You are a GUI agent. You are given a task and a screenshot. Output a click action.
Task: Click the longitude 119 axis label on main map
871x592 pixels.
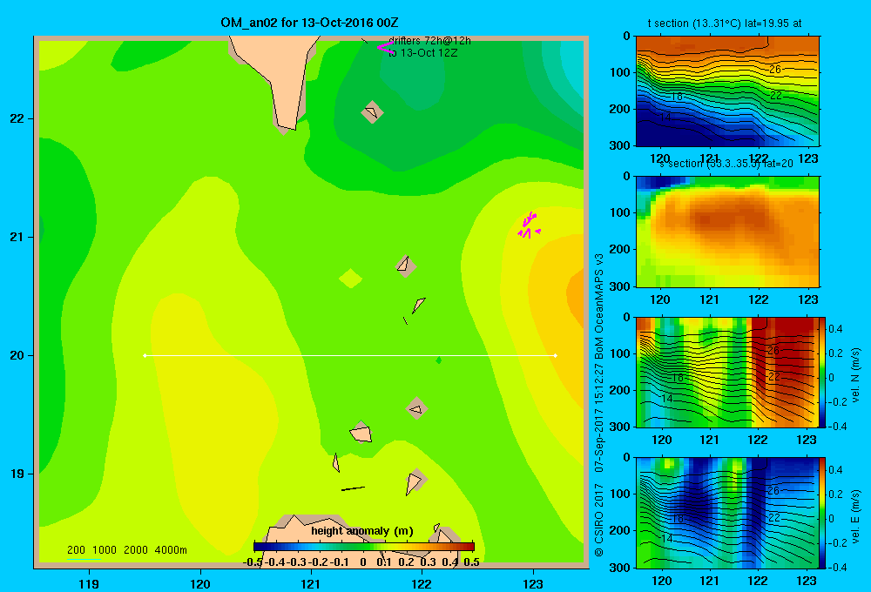pyautogui.click(x=89, y=583)
